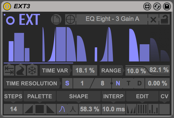Open the PALETTE tab

point(40,96)
